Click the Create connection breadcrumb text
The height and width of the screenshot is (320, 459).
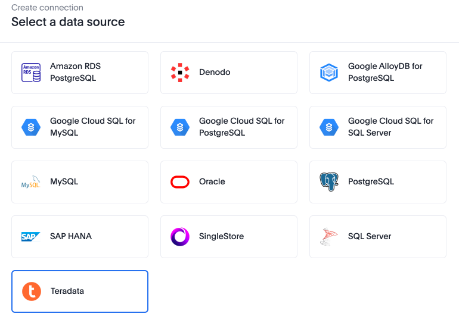pos(48,8)
